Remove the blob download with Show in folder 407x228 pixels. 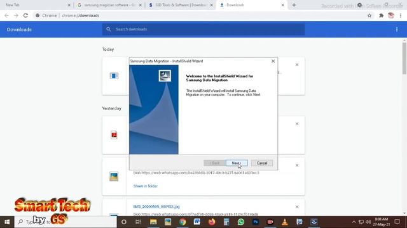point(297,165)
